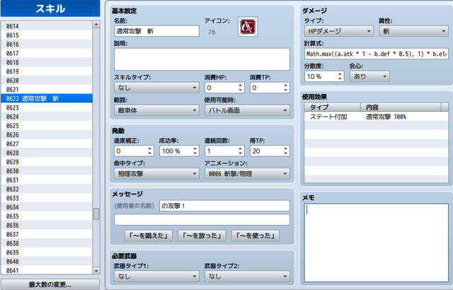The width and height of the screenshot is (453, 290).
Task: Click the first message line field
Action: click(x=224, y=206)
